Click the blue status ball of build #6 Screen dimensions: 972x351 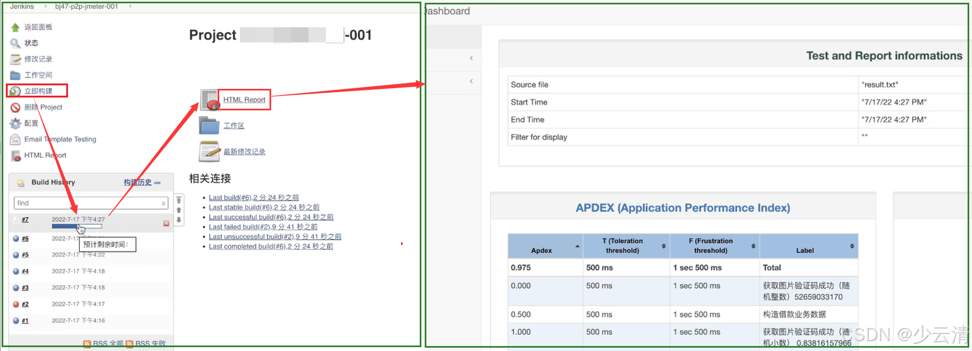tap(16, 239)
